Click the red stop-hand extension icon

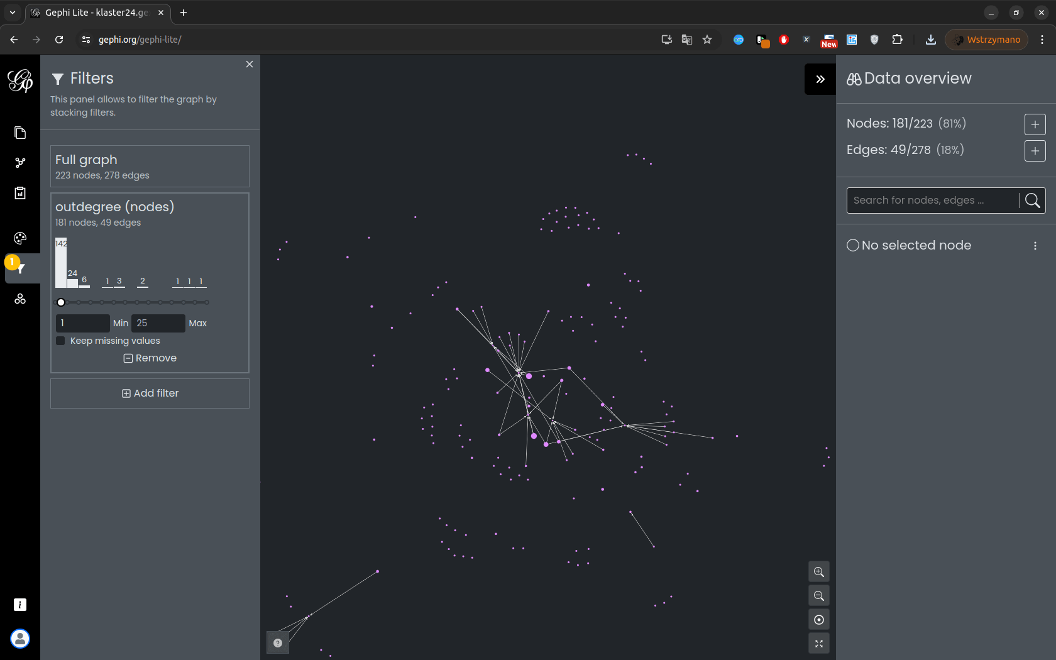pos(784,40)
